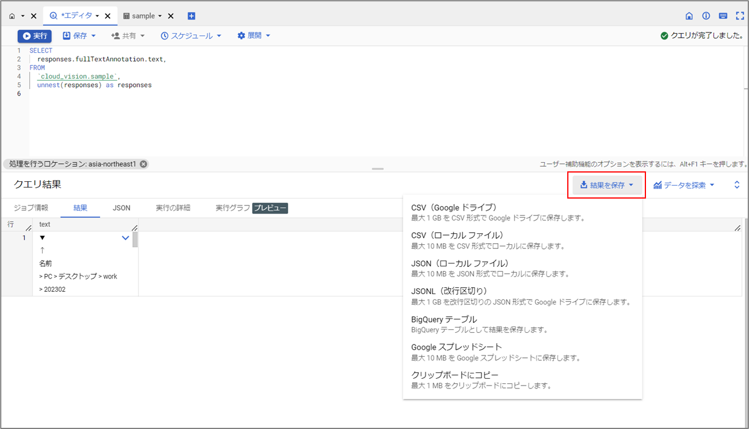The height and width of the screenshot is (429, 749).
Task: Open the 結果を保存 dropdown
Action: coord(606,184)
